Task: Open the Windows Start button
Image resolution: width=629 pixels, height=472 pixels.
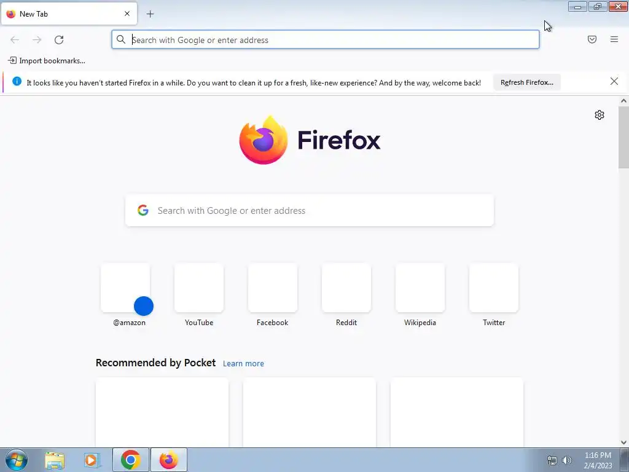Action: 17,460
